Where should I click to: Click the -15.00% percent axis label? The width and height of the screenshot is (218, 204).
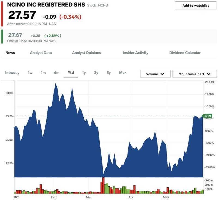pyautogui.click(x=210, y=167)
